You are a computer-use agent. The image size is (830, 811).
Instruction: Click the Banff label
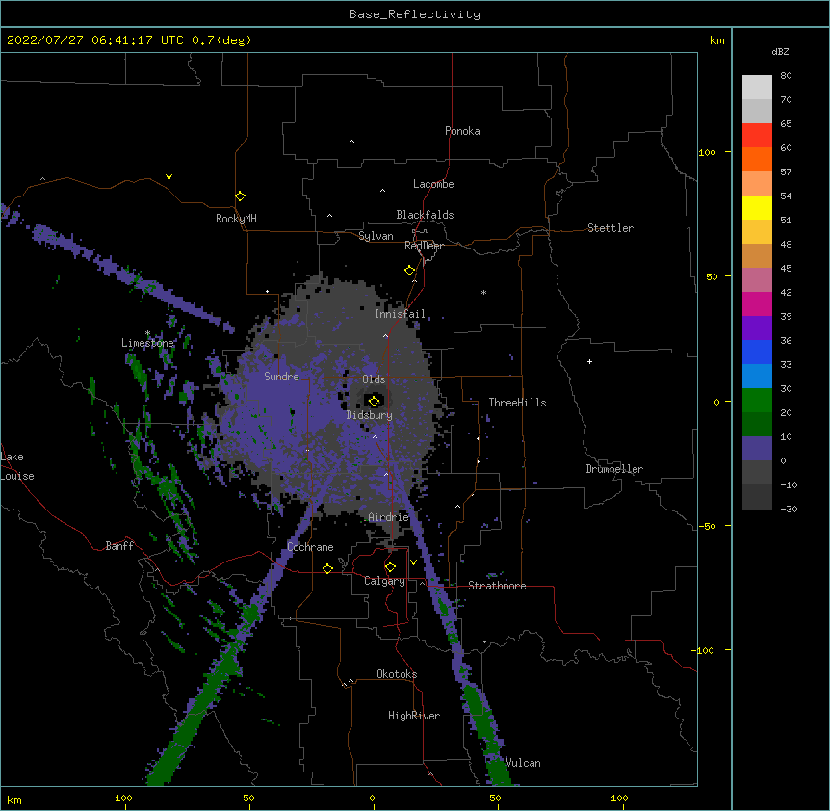[119, 546]
